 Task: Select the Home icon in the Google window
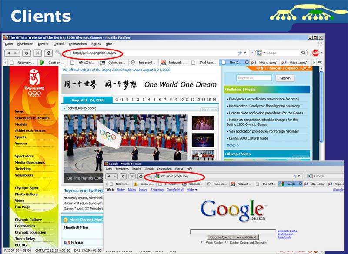[x=141, y=176]
